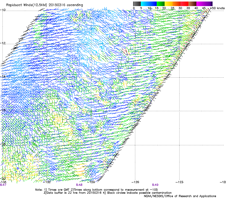Click the purple '8:49' time label
The image size is (226, 198).
(155, 185)
